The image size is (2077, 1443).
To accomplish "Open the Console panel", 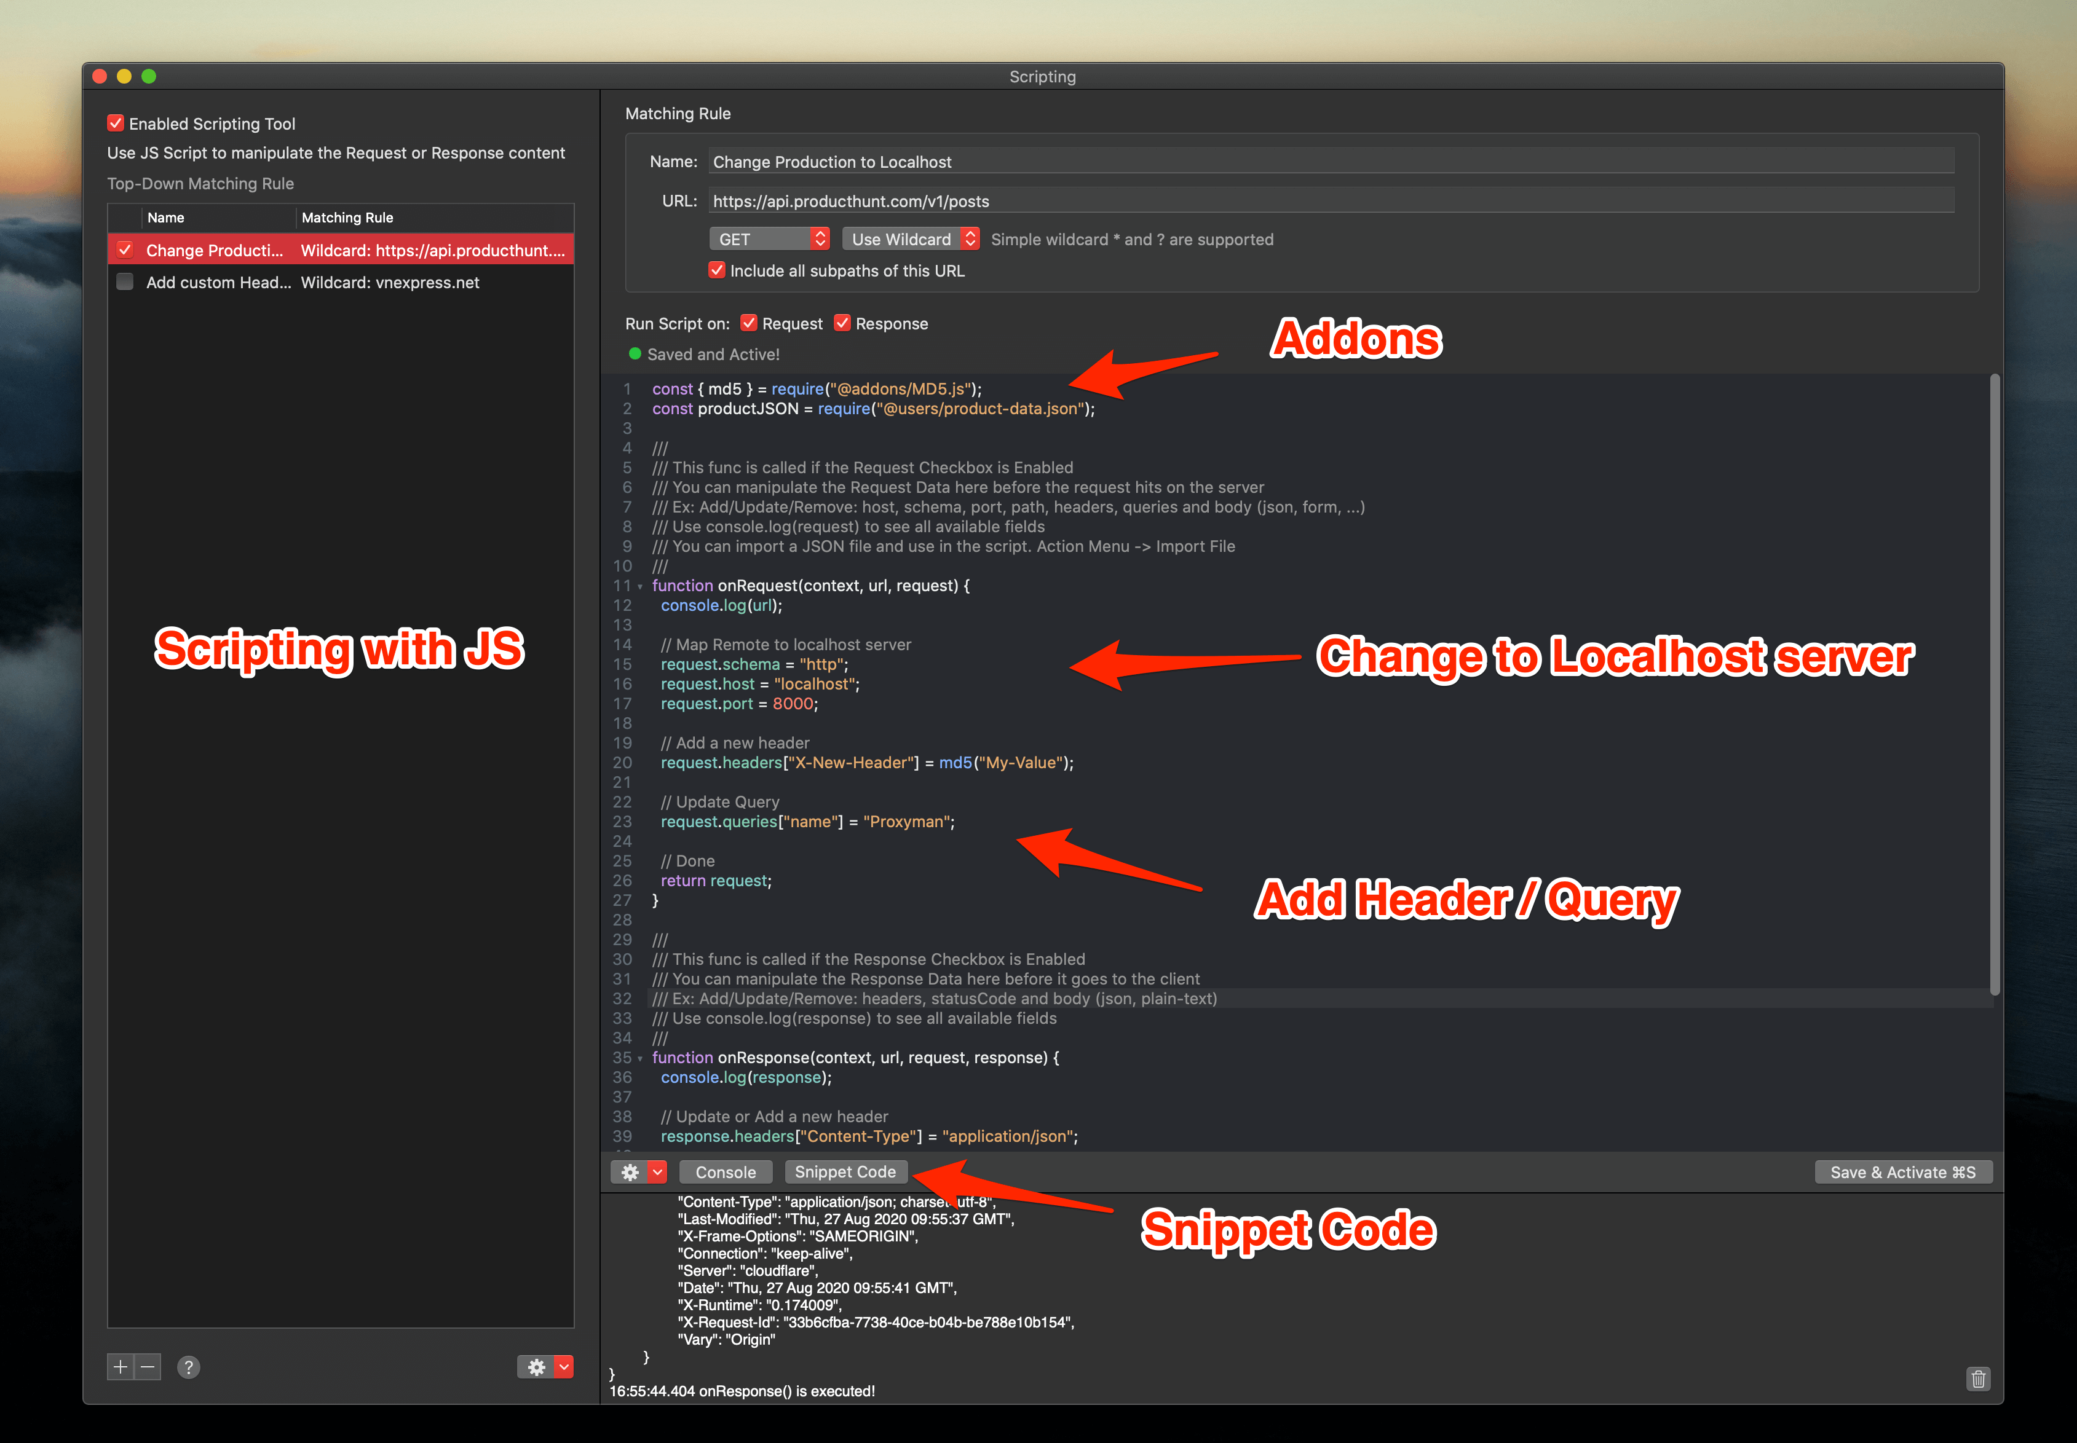I will coord(726,1172).
